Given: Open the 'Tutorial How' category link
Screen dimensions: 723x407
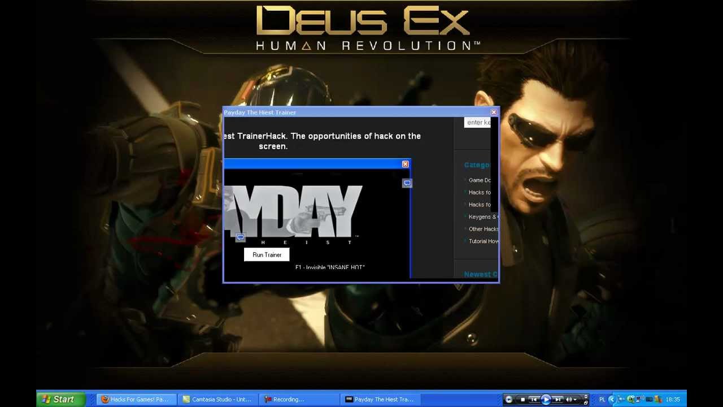Looking at the screenshot, I should coord(484,241).
